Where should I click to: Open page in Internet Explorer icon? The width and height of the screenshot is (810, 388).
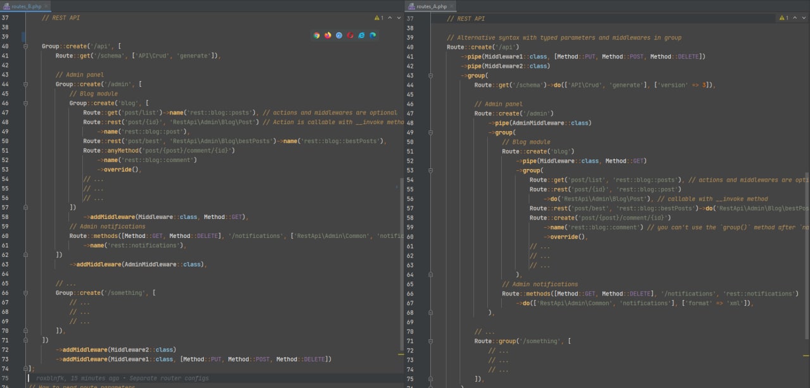pyautogui.click(x=361, y=35)
